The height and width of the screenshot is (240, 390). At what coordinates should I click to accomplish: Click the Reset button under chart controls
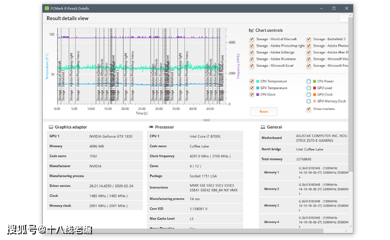coord(264,112)
